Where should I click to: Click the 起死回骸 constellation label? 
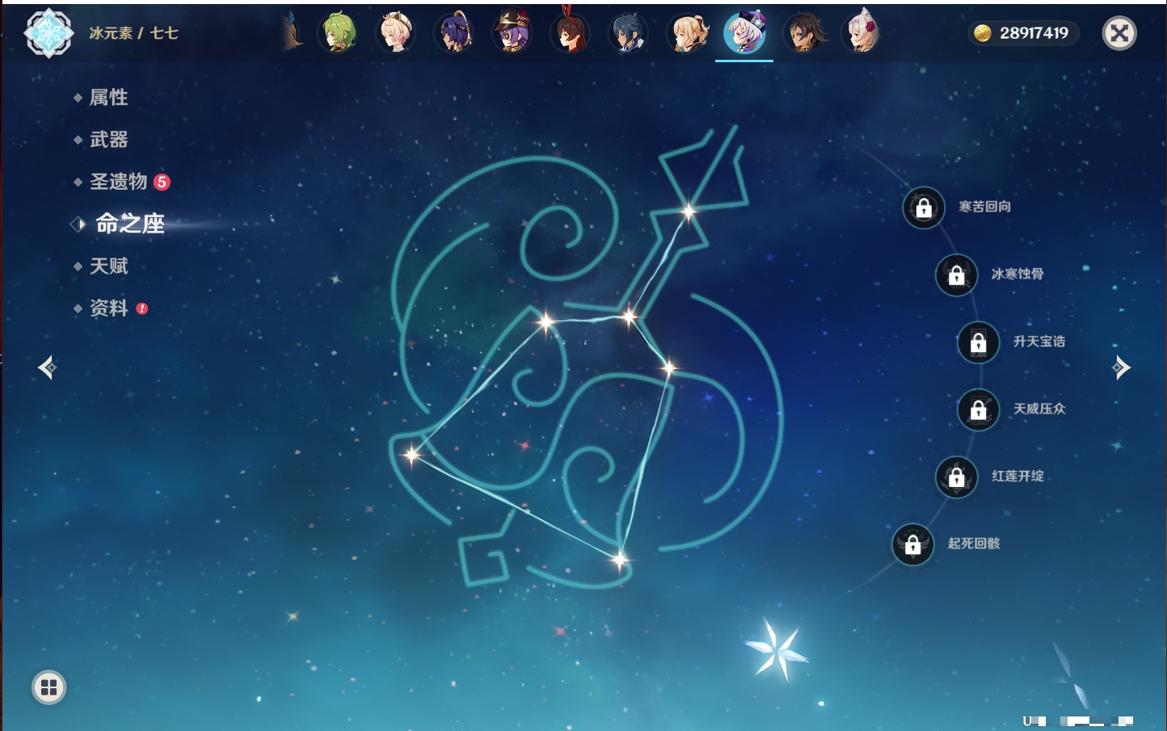pyautogui.click(x=974, y=544)
